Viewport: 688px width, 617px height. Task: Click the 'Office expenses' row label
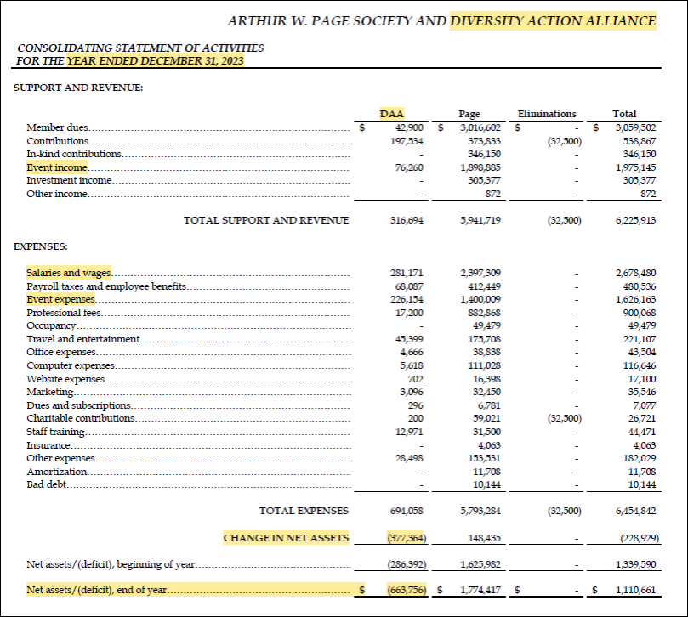pos(61,352)
